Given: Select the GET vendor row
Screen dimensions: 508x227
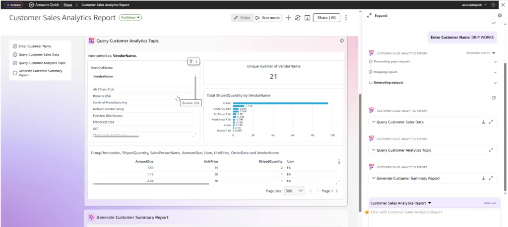Looking at the screenshot, I should [x=142, y=129].
